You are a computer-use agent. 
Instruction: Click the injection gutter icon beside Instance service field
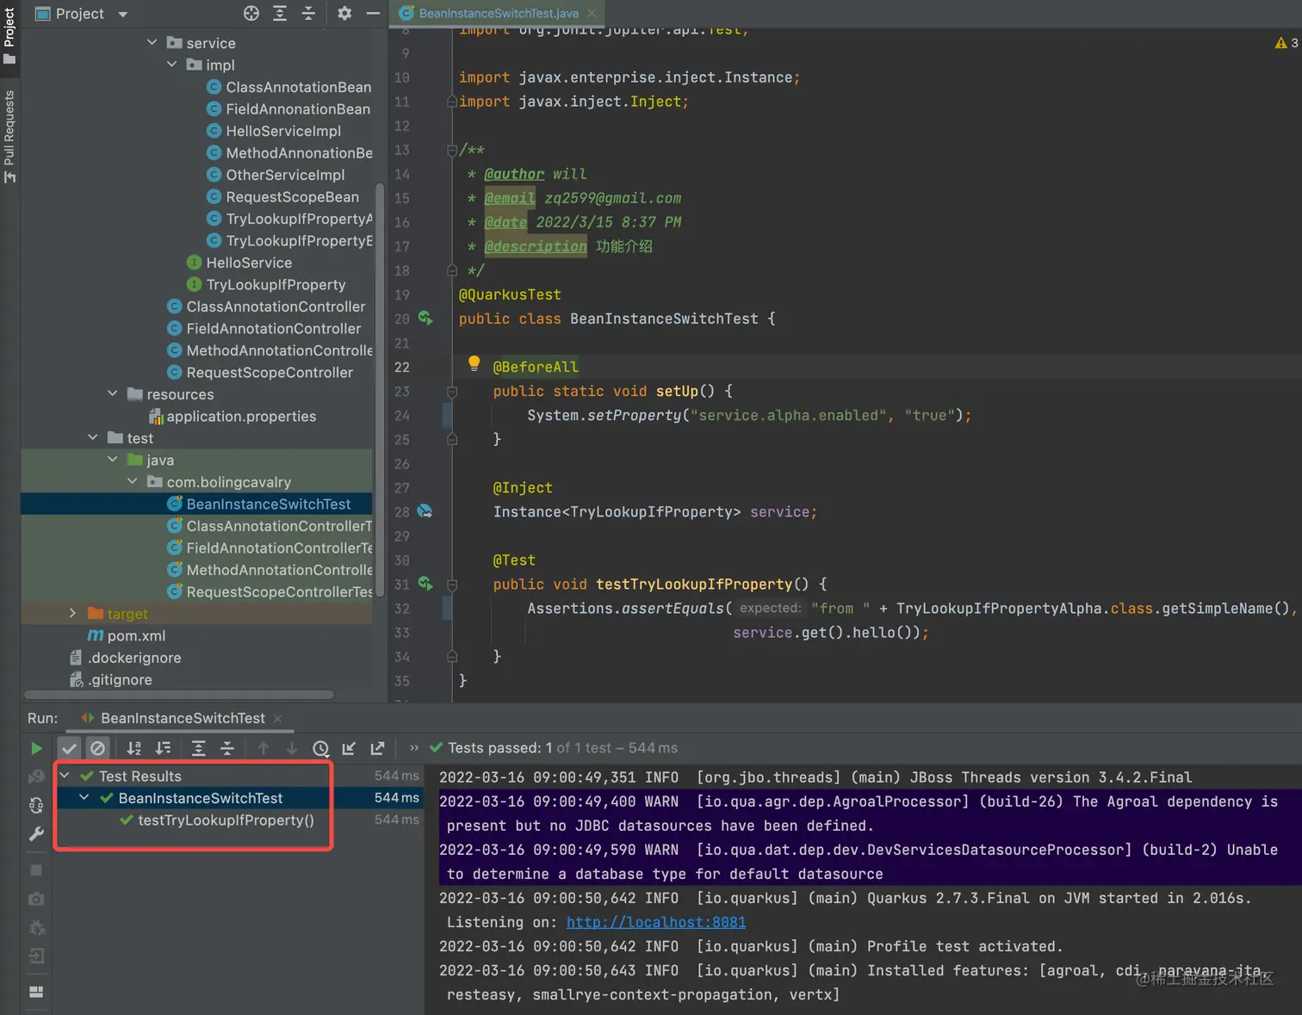(x=425, y=511)
